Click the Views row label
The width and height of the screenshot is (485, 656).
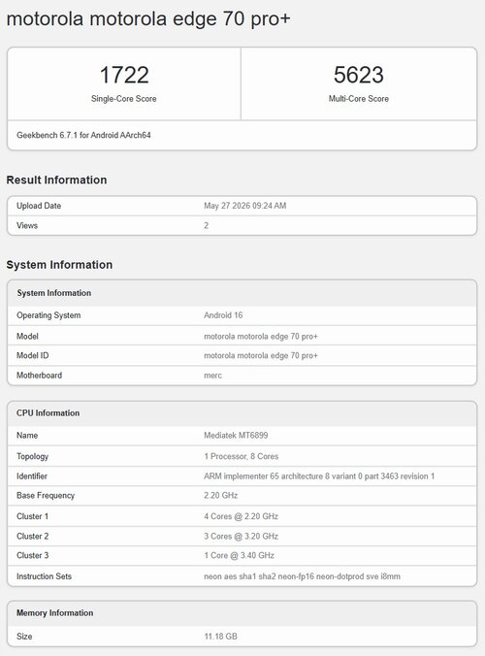27,225
